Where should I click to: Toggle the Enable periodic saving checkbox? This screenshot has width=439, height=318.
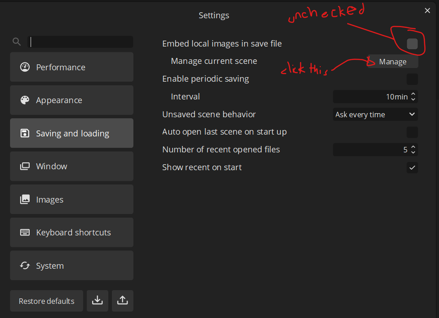point(412,79)
